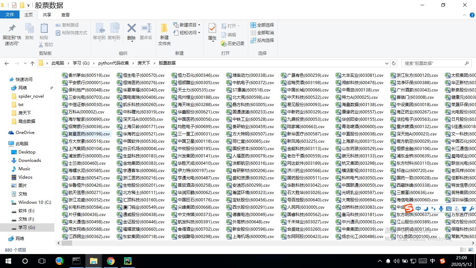Toggle Sogou toolbar punctuation mode button
The width and height of the screenshot is (476, 268).
(x=433, y=209)
